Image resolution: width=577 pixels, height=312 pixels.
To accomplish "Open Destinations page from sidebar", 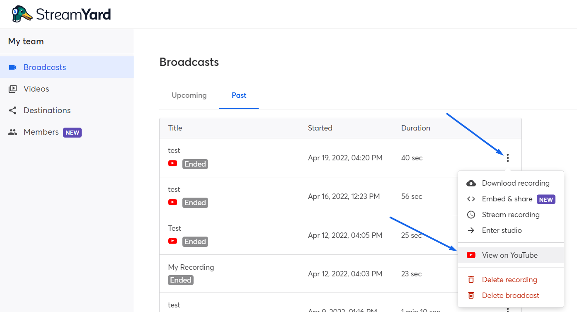I will pyautogui.click(x=67, y=110).
